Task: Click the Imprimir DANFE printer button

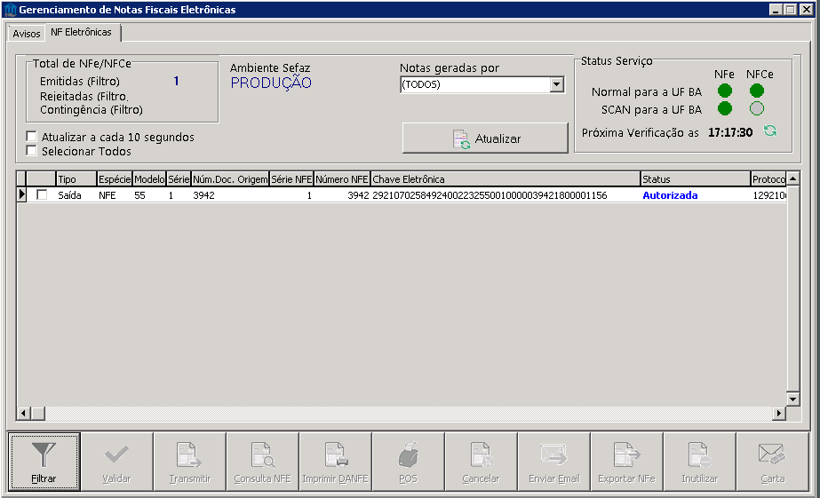Action: (335, 462)
